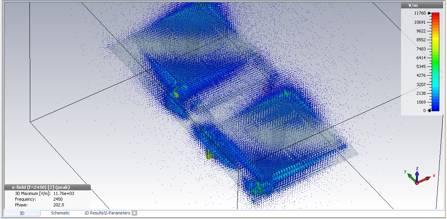Click the upper limit arrow on color scale
The width and height of the screenshot is (447, 219).
429,13
